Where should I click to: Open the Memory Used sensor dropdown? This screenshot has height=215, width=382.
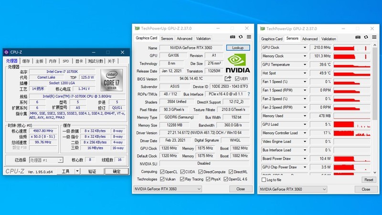click(x=305, y=116)
